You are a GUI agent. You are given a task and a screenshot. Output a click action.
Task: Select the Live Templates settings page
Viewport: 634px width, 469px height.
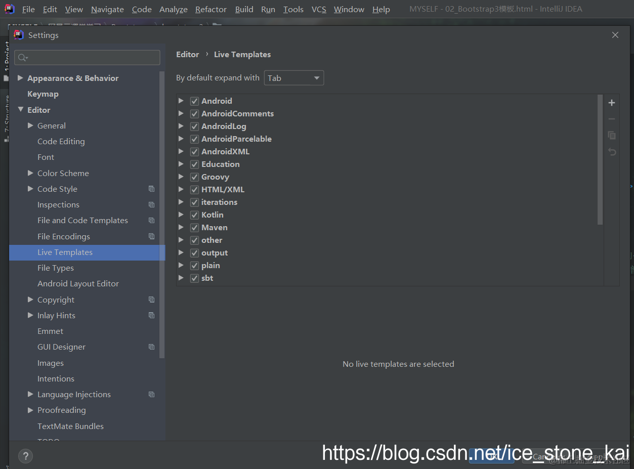coord(87,252)
